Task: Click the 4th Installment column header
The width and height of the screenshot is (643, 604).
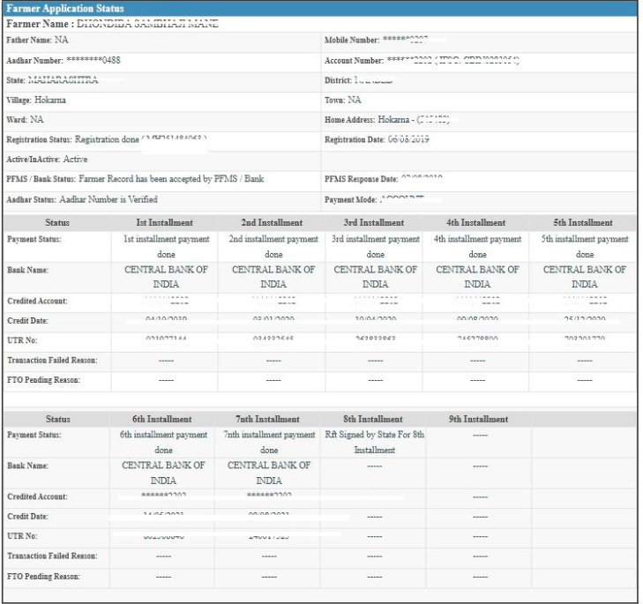Action: coord(476,223)
